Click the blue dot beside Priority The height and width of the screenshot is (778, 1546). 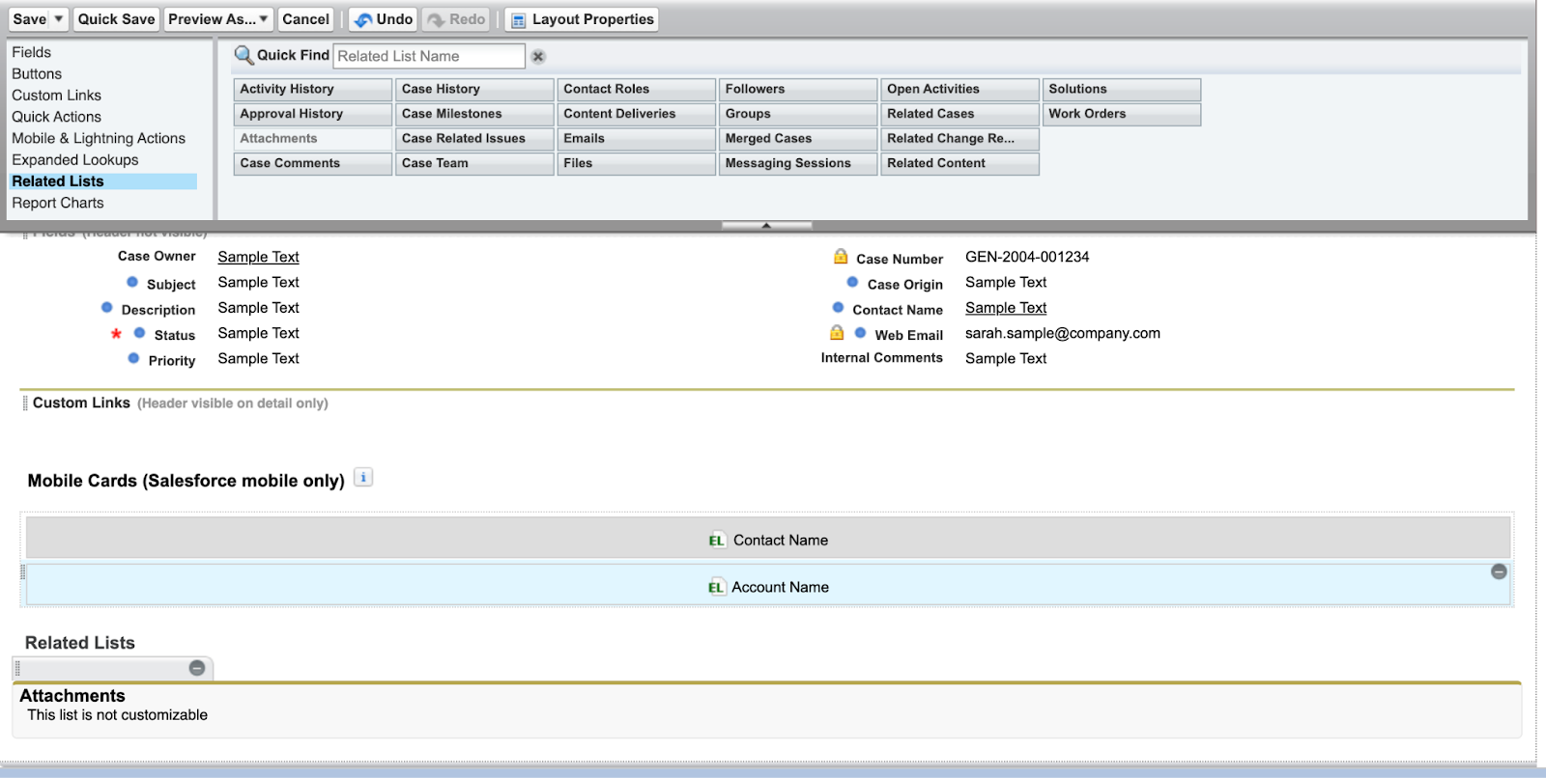pyautogui.click(x=134, y=358)
